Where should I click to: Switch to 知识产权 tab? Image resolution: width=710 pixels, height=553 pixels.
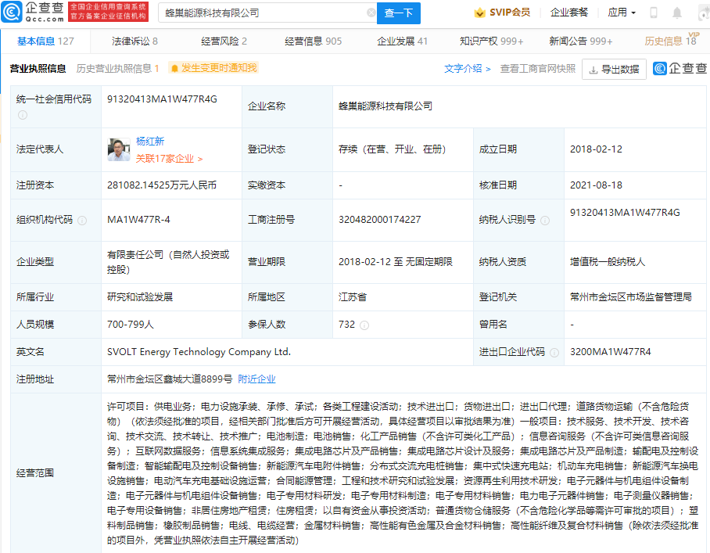click(x=491, y=41)
